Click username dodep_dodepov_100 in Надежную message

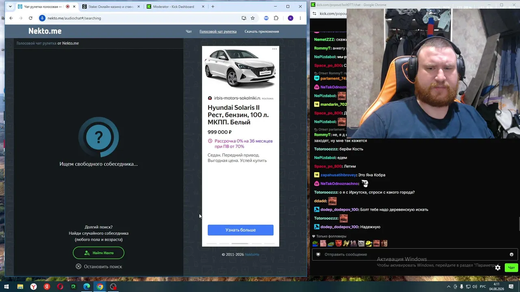tap(339, 227)
